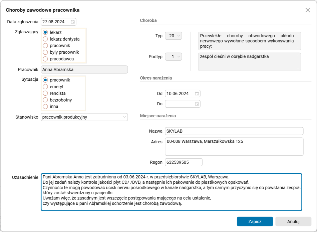
Task: Close the Choroby zawodowe pracownika dialog
Action: coord(308,10)
